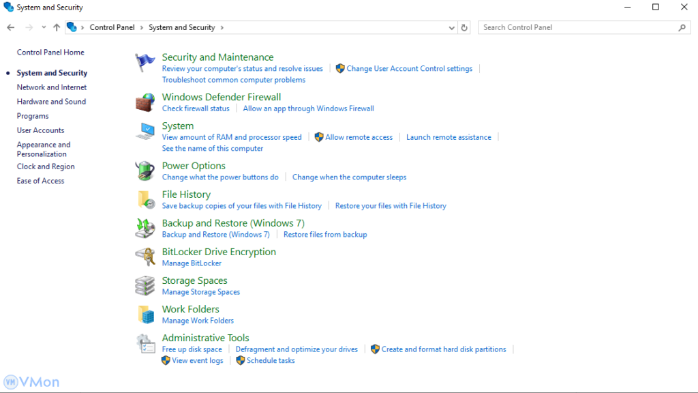The width and height of the screenshot is (698, 393).
Task: Click the BitLocker Drive Encryption key icon
Action: (x=145, y=257)
